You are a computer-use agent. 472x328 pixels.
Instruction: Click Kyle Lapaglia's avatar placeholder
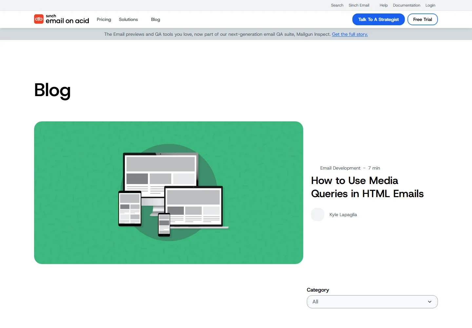click(x=318, y=215)
